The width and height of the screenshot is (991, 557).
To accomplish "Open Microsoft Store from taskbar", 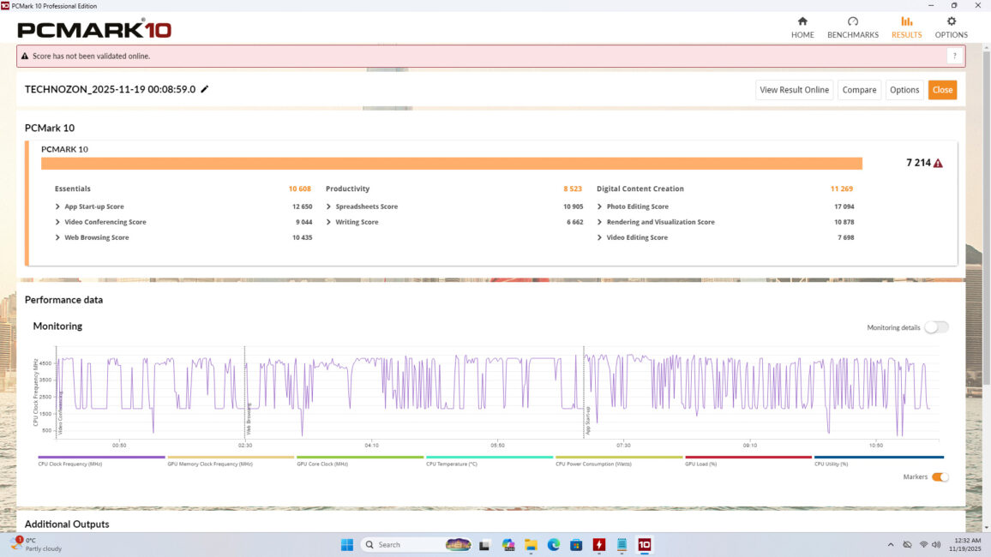I will tap(576, 545).
